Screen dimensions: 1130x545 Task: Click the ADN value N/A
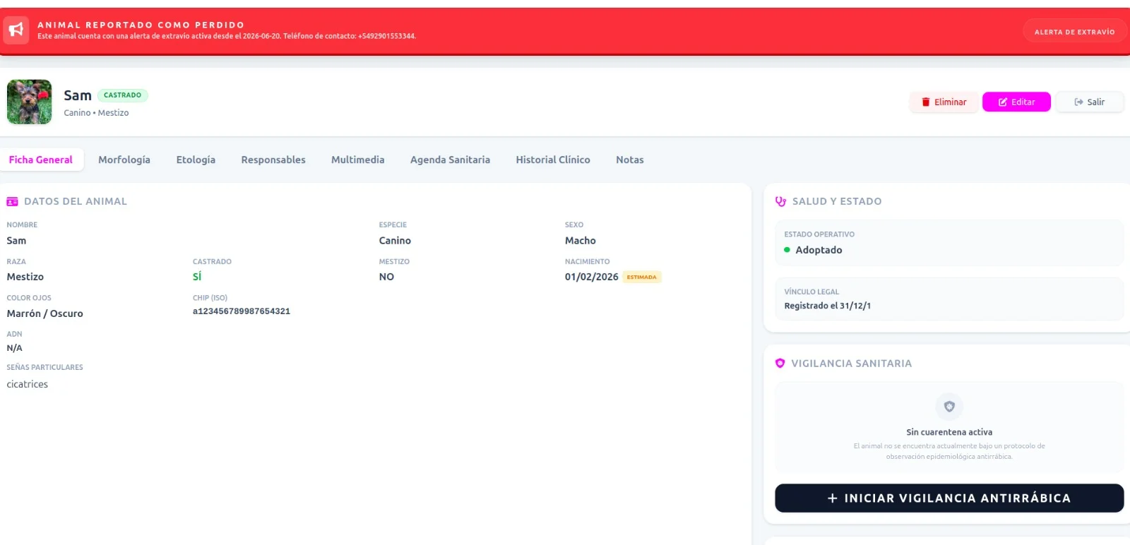tap(15, 348)
